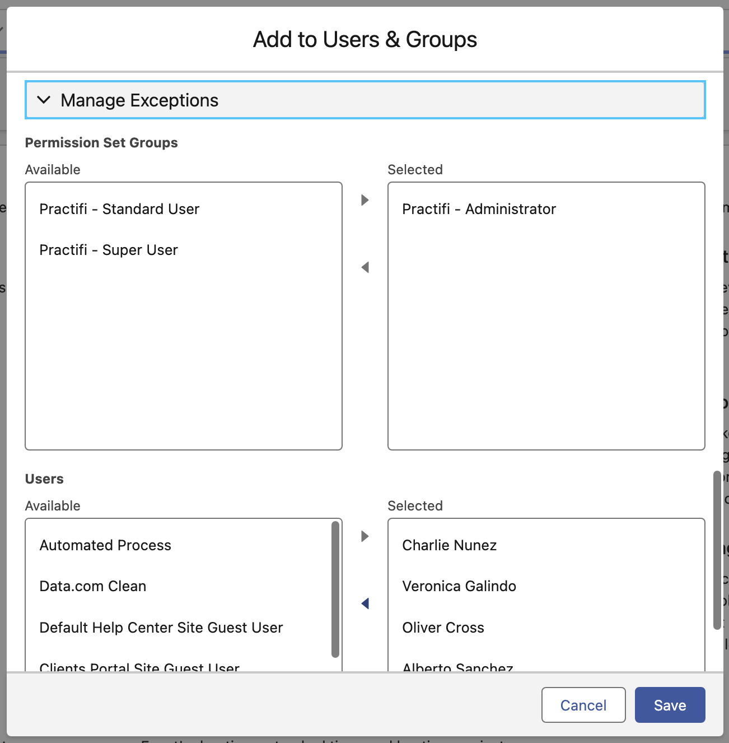Move user back to Available left arrow
The height and width of the screenshot is (743, 729).
(x=365, y=603)
